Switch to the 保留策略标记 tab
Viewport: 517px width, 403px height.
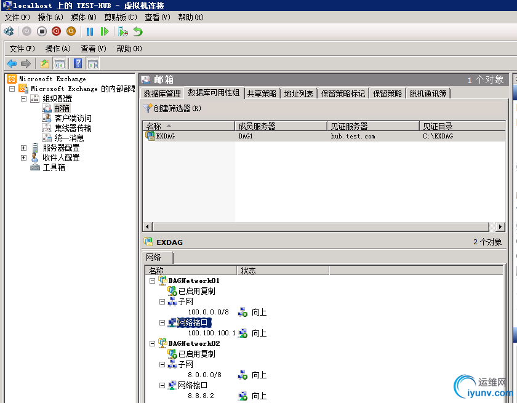pyautogui.click(x=343, y=94)
